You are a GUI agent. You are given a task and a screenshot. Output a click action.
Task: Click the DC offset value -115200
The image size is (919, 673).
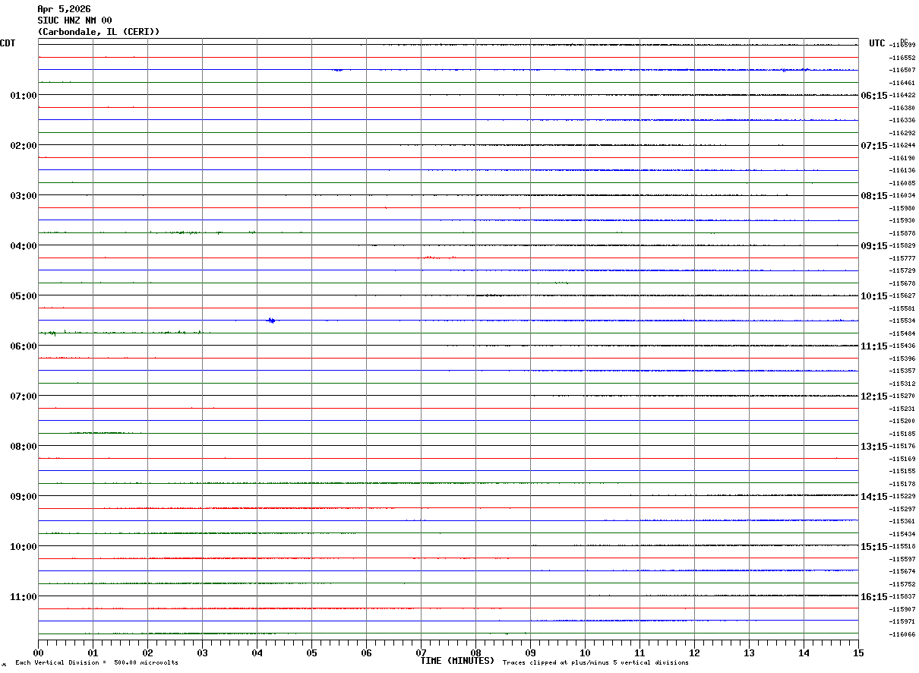(902, 421)
